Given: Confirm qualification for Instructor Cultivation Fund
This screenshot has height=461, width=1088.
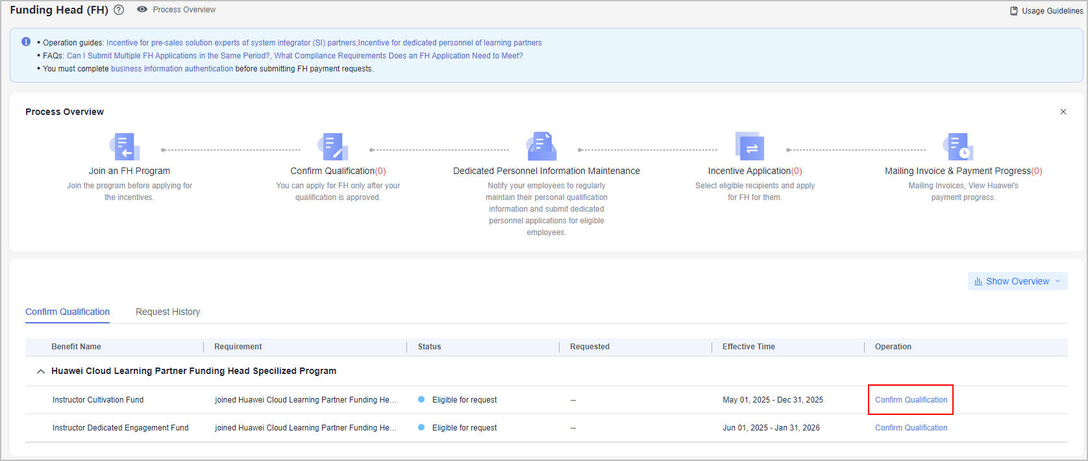Looking at the screenshot, I should pos(911,400).
